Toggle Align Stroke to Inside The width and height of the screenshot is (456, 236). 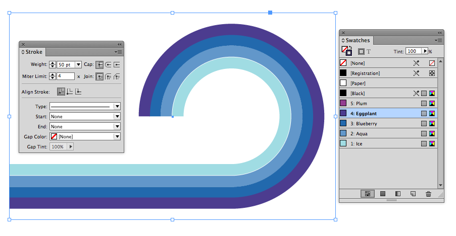70,92
